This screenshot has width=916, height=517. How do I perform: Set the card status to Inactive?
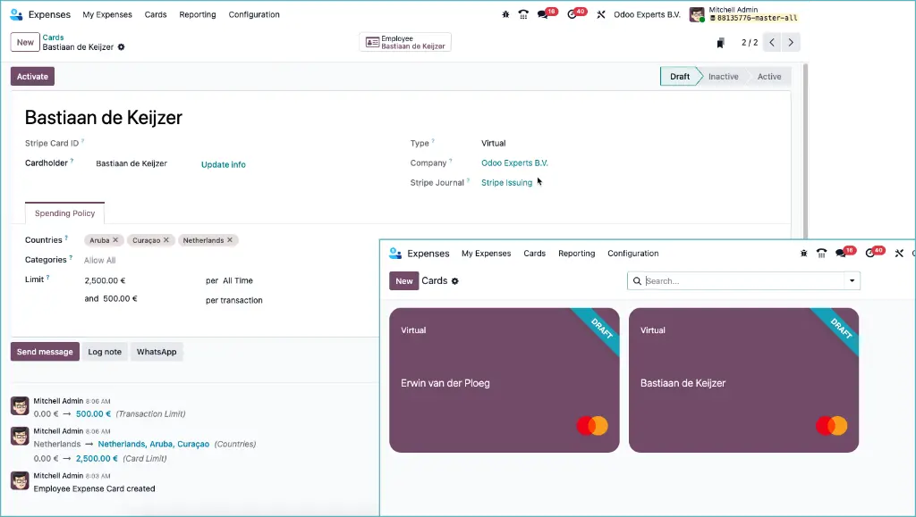pos(723,77)
